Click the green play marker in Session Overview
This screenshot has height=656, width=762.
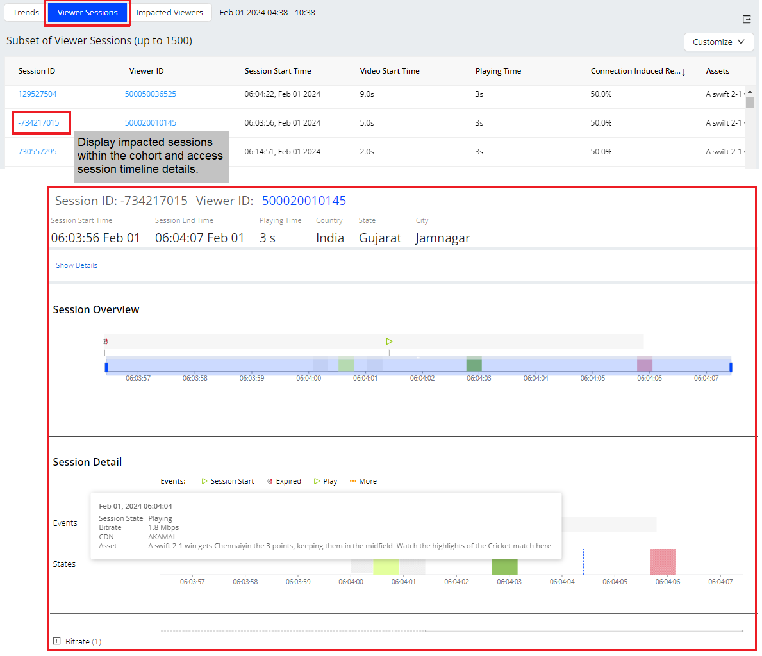[x=389, y=341]
